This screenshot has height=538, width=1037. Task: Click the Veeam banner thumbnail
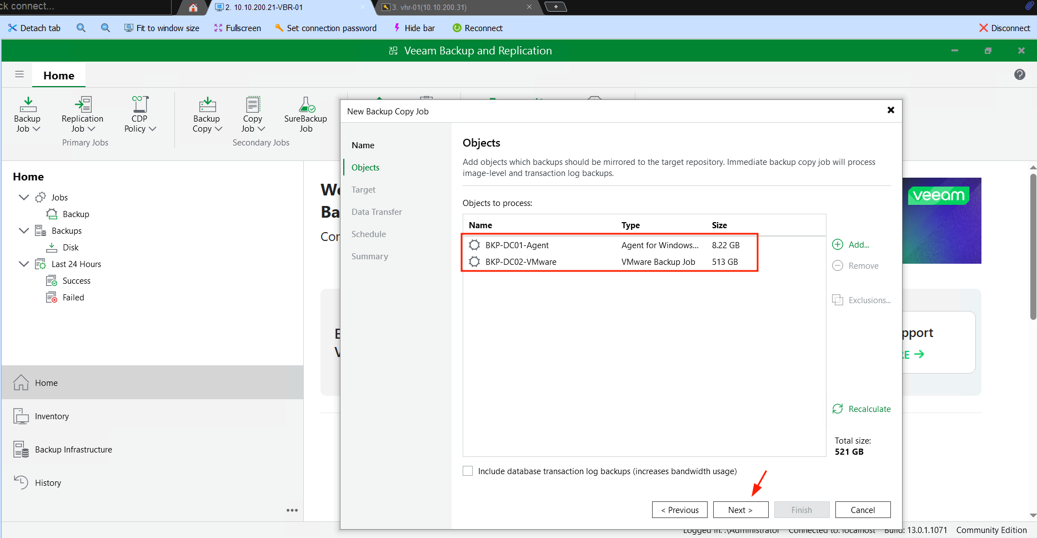coord(942,220)
